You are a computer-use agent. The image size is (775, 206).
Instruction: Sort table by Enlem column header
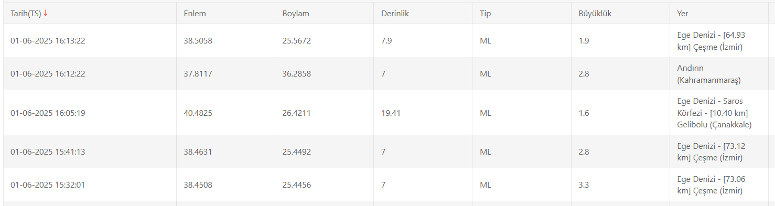(195, 14)
